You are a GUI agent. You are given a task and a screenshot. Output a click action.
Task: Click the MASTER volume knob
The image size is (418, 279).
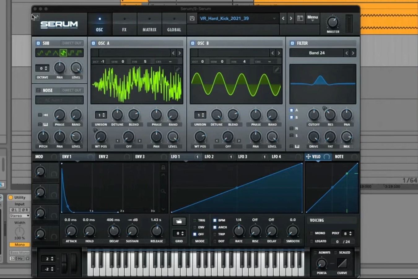(333, 22)
